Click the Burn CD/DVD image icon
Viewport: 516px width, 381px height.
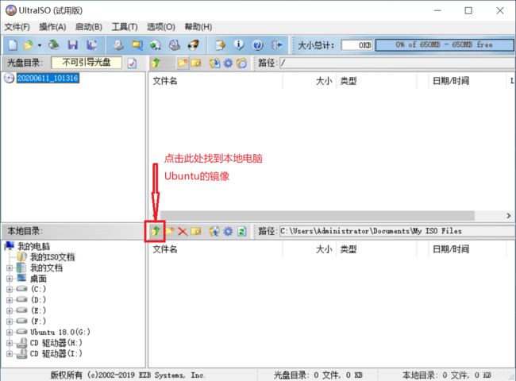194,44
